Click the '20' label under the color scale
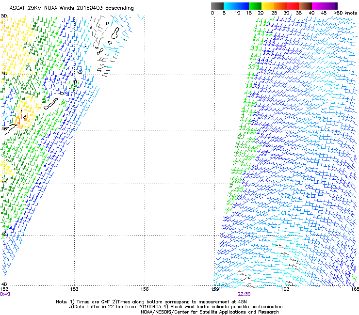359x315 pixels. [x=261, y=13]
